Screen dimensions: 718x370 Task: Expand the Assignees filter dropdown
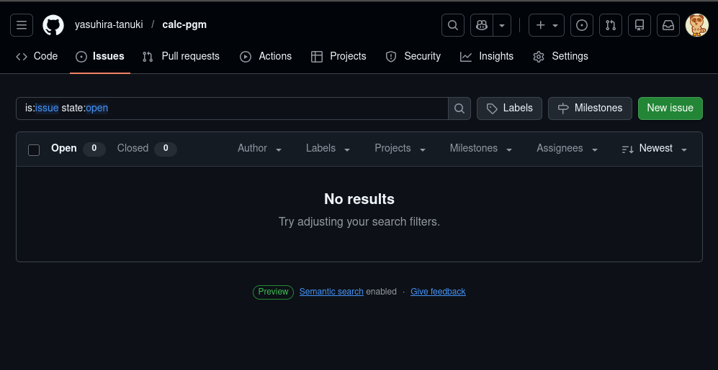click(567, 149)
